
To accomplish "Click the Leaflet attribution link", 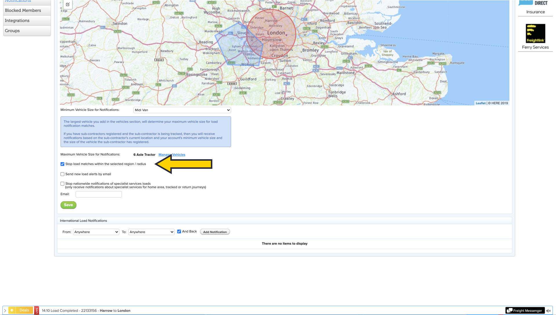I will [x=481, y=103].
